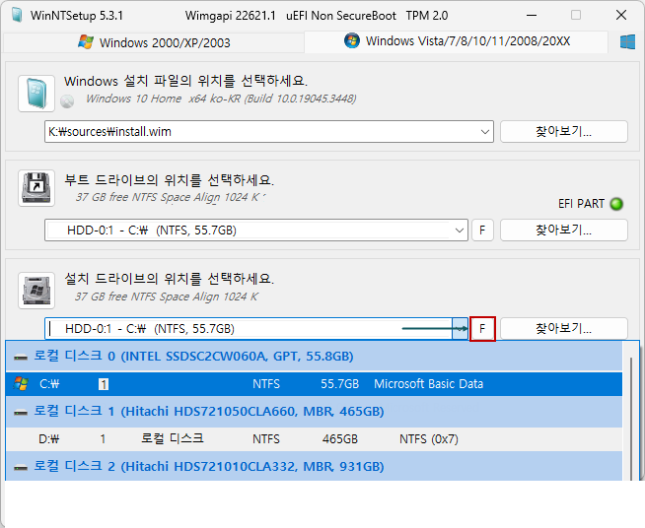Screen dimensions: 645x528
Task: Open the install.wim path dropdown
Action: [484, 132]
